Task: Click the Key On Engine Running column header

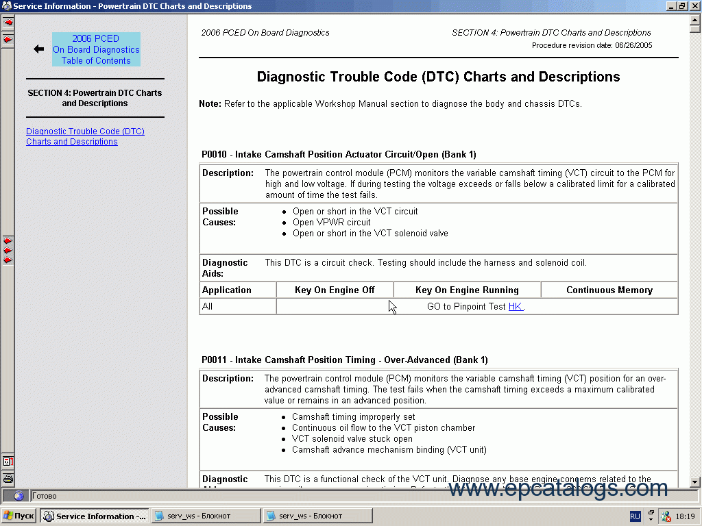Action: [467, 290]
